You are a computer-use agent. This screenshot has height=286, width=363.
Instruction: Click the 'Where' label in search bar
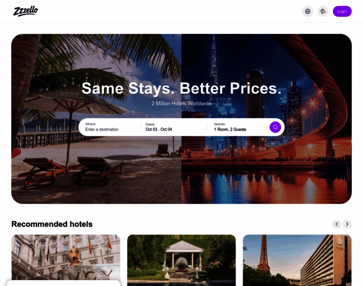pyautogui.click(x=90, y=124)
